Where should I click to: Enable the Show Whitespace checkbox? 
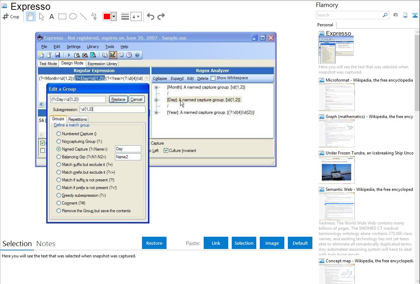213,78
